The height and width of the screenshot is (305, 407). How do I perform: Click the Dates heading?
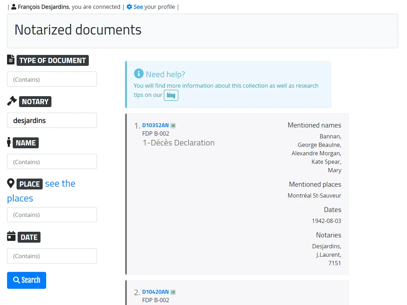point(333,210)
